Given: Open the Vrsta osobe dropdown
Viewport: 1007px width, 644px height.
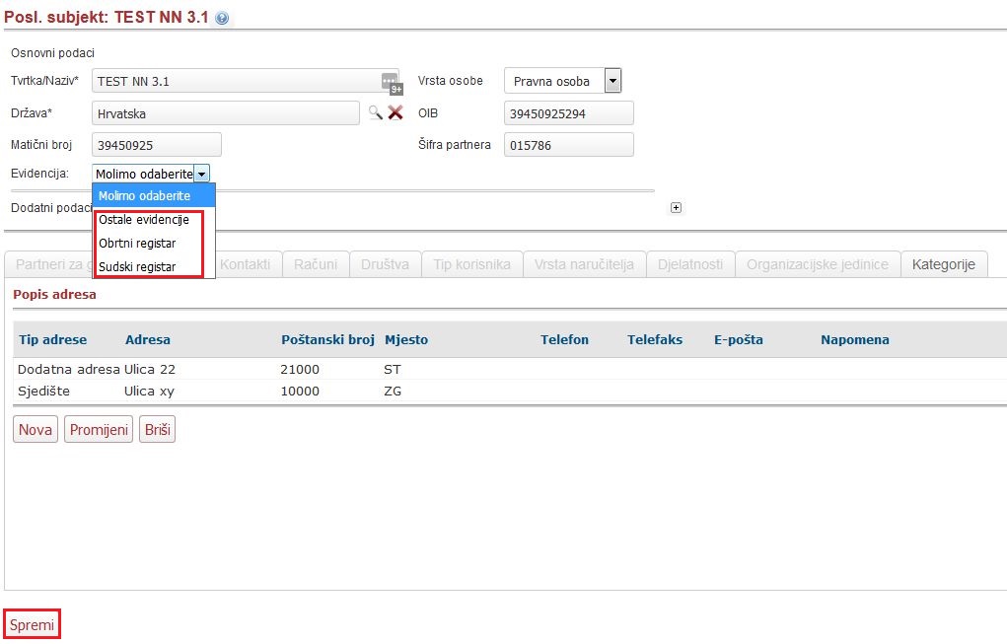Looking at the screenshot, I should [x=612, y=81].
